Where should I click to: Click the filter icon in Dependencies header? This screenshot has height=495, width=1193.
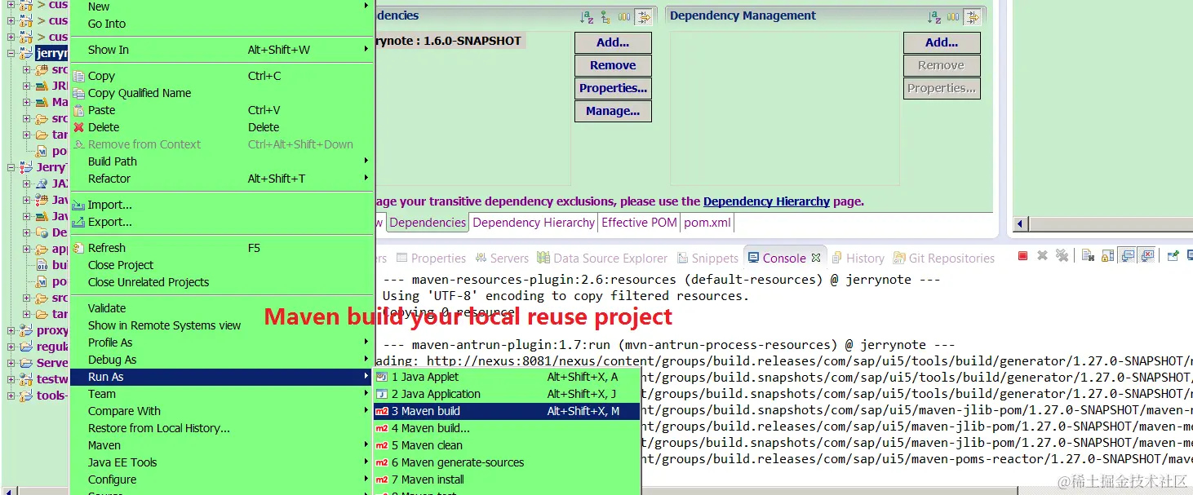tap(643, 16)
